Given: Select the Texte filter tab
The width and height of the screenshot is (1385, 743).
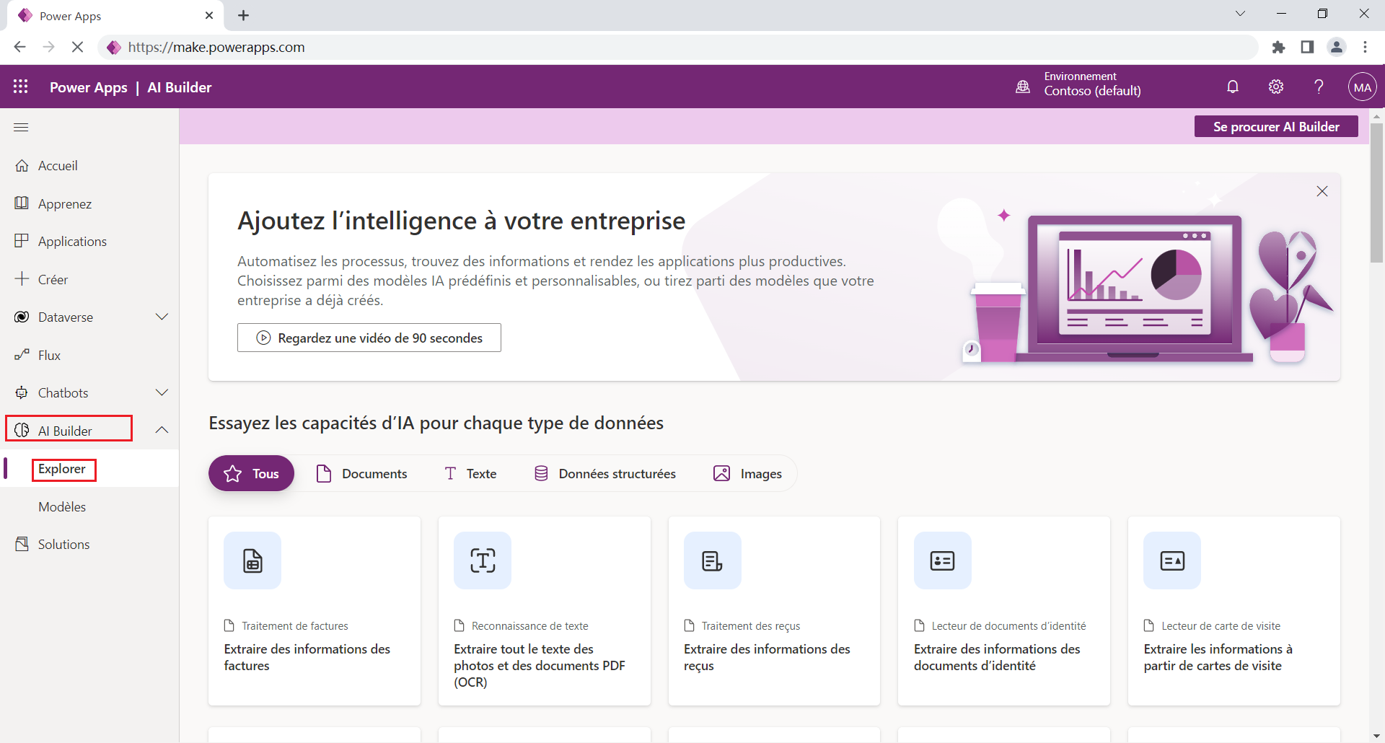Looking at the screenshot, I should [x=470, y=473].
